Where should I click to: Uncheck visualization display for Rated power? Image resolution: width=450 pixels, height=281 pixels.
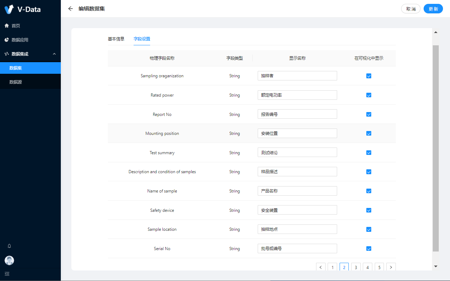(x=369, y=95)
